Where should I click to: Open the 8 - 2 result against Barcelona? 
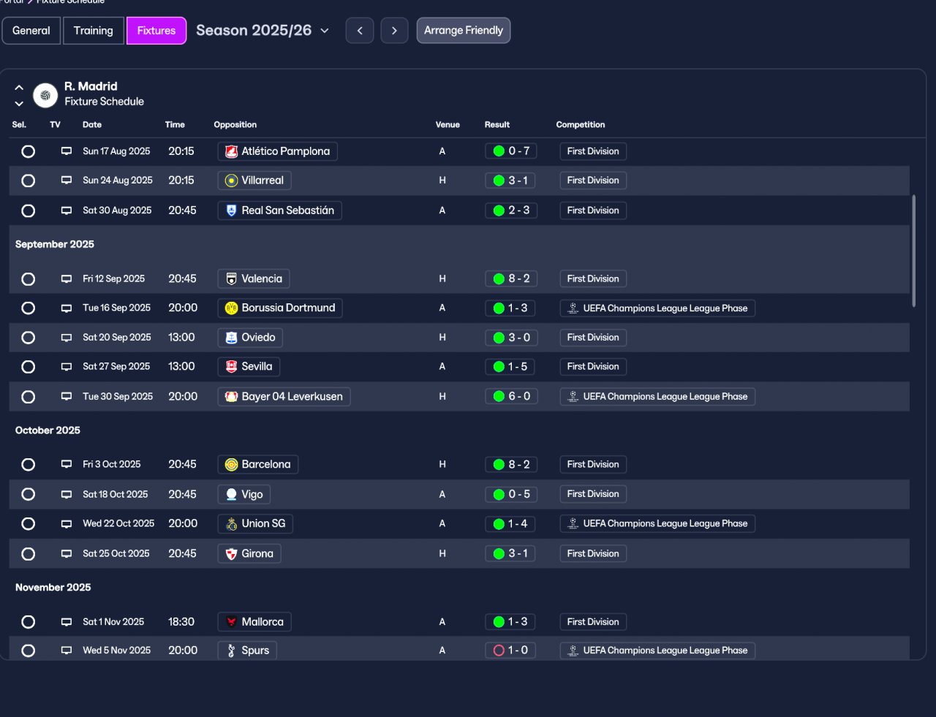pos(510,464)
